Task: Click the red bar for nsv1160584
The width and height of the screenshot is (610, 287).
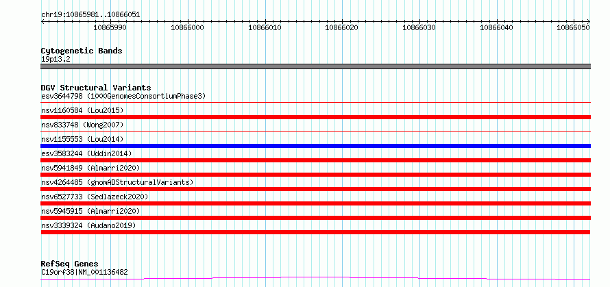Action: 315,117
